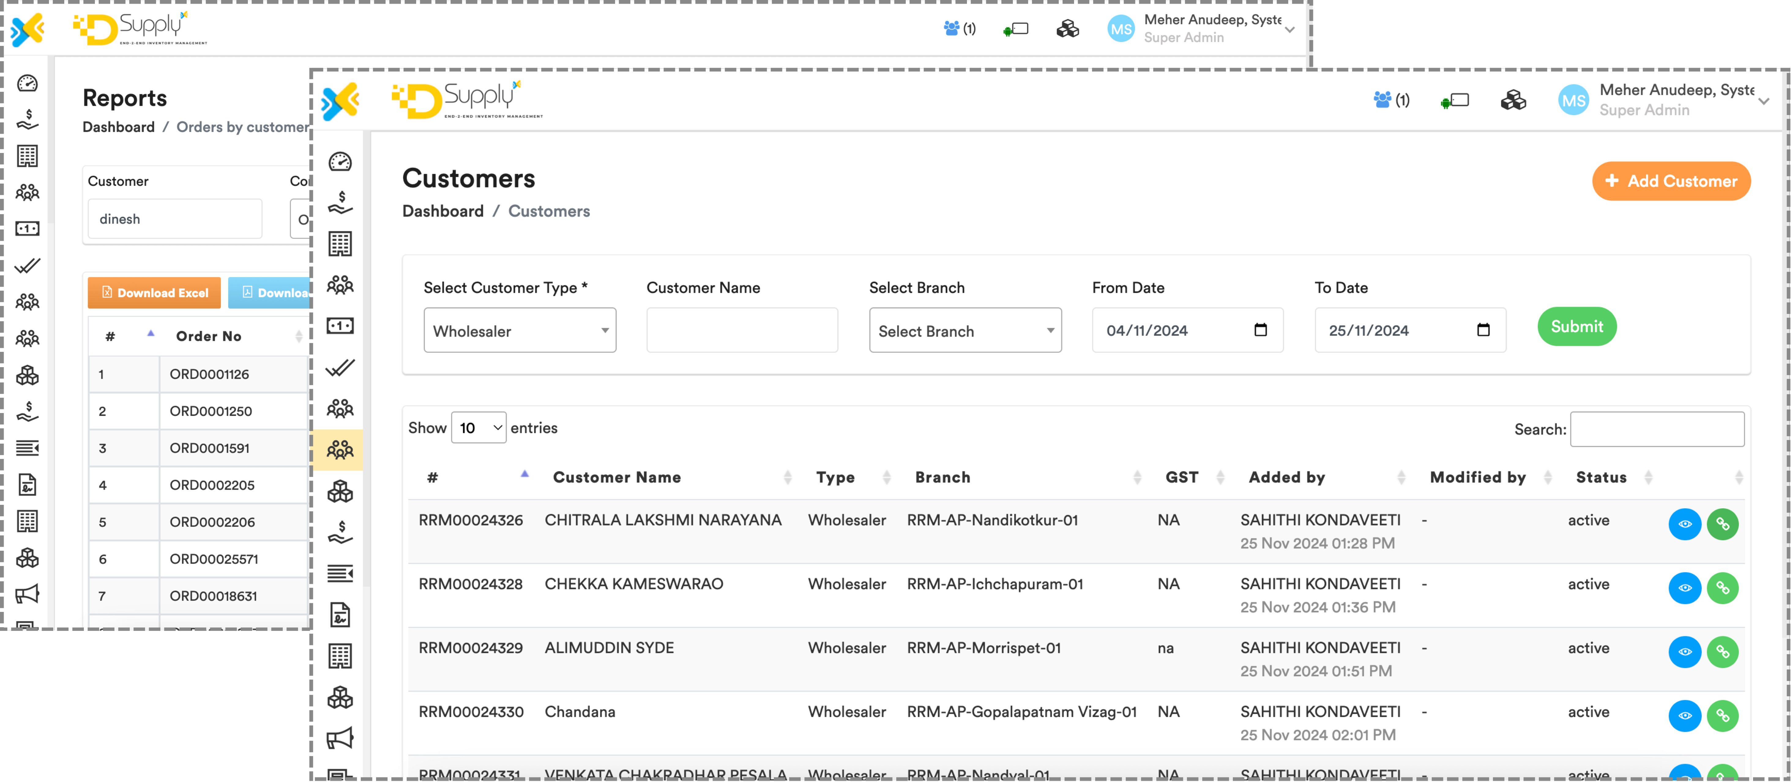The width and height of the screenshot is (1791, 782).
Task: Select customer ID RRM00024329
Action: click(471, 648)
